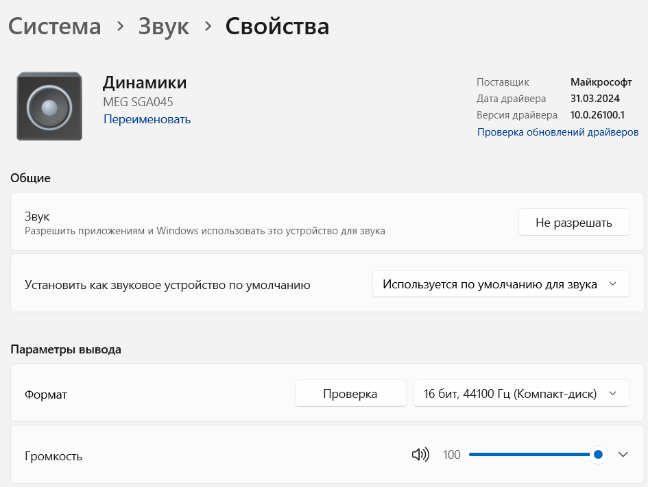
Task: Navigate to Звук breadcrumb item
Action: click(x=164, y=27)
